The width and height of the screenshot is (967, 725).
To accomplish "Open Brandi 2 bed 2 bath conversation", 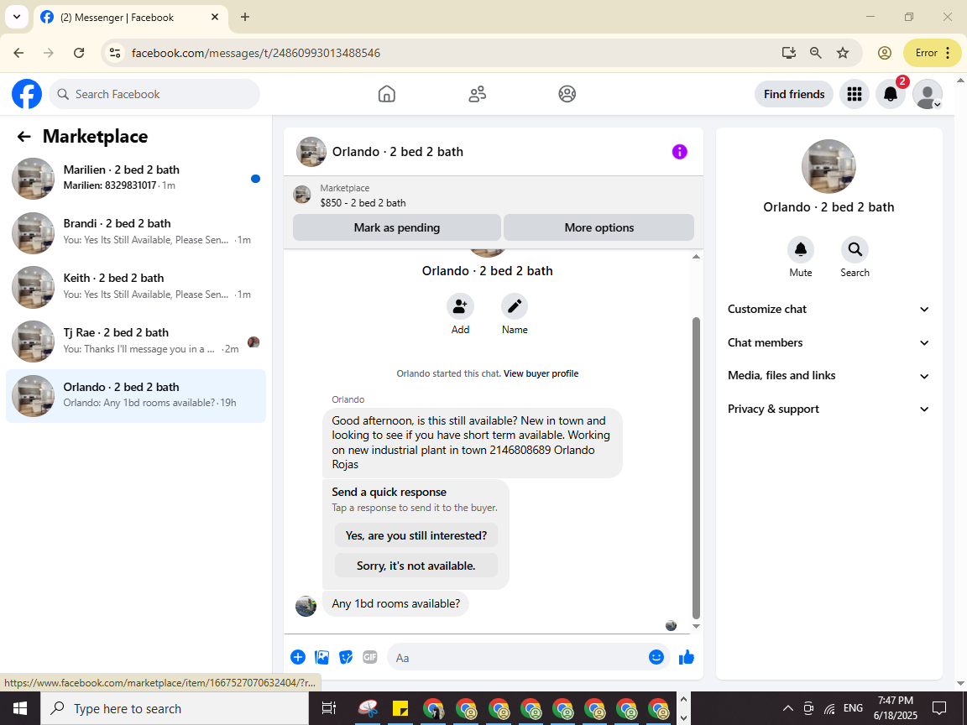I will point(136,232).
